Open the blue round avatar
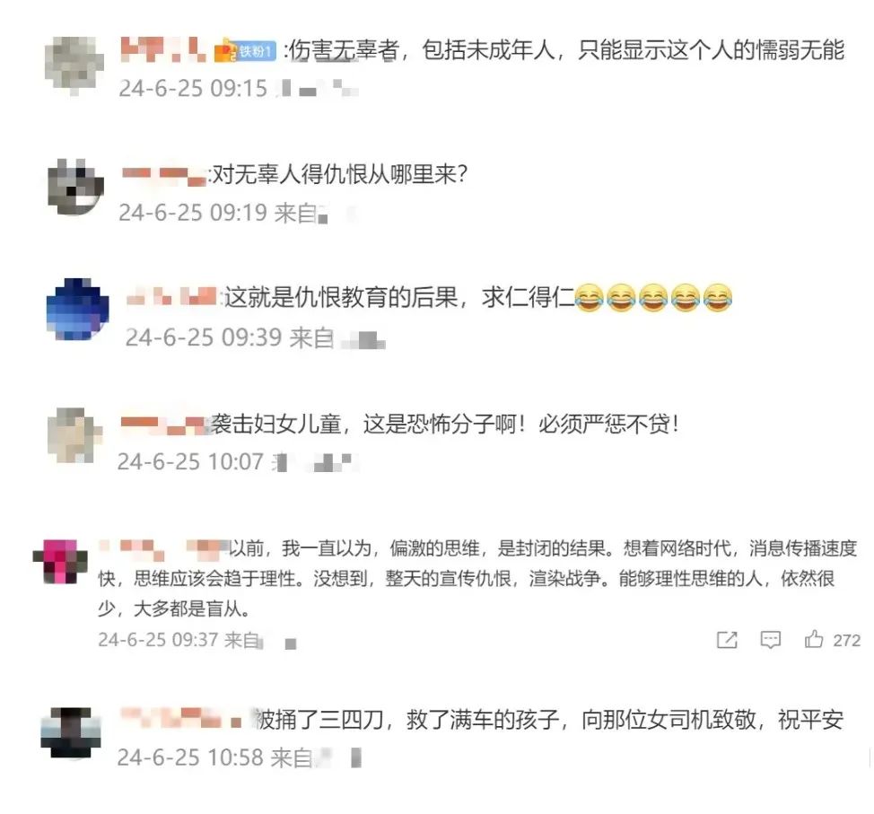Viewport: 874px width, 814px height. [x=77, y=309]
